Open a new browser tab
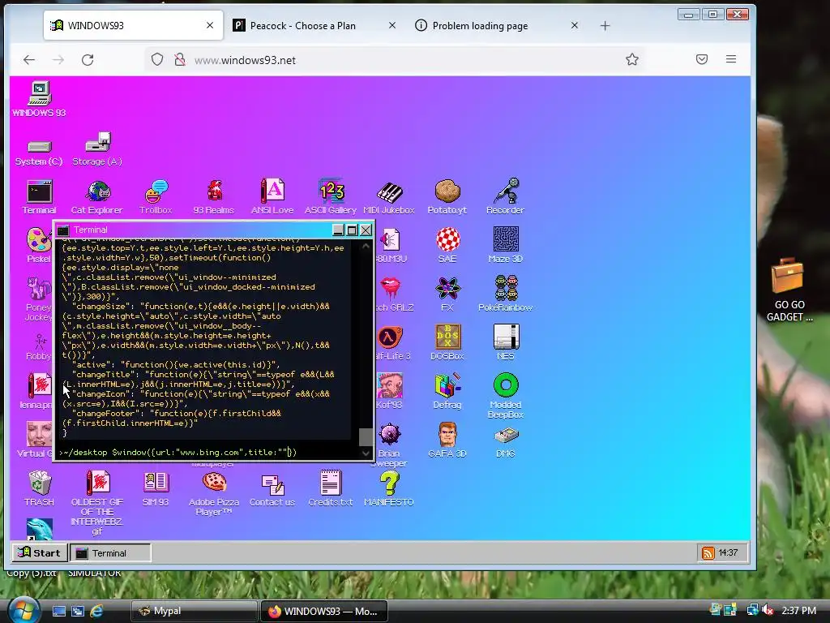The width and height of the screenshot is (830, 623). coord(605,25)
